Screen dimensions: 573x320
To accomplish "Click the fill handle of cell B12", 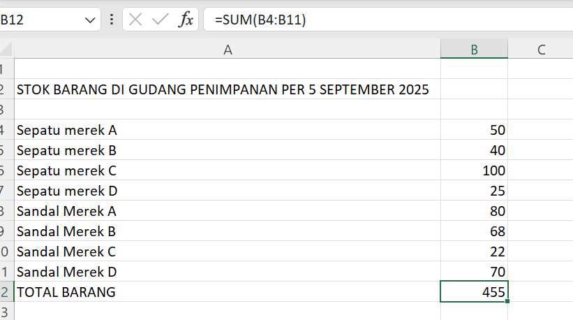I will pyautogui.click(x=508, y=301).
